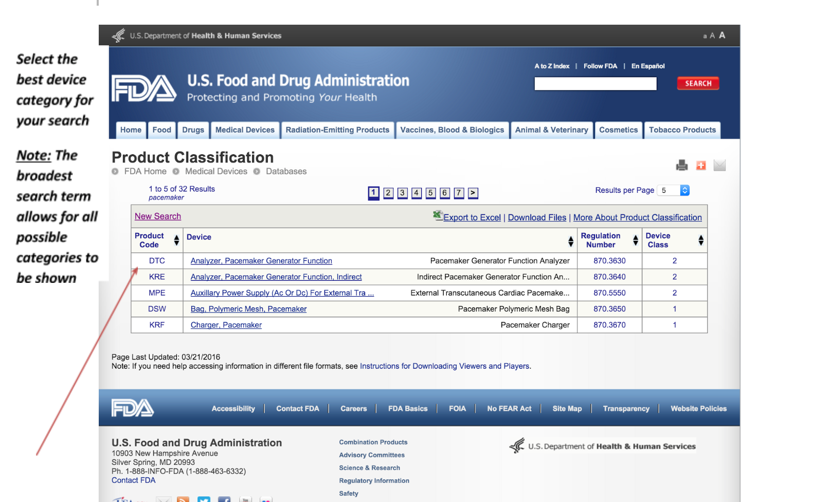
Task: Open the Medical Devices tab
Action: pos(245,130)
